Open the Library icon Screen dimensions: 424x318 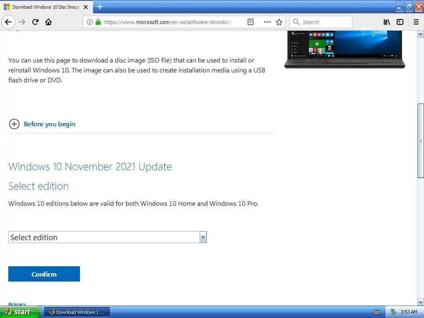coord(387,22)
